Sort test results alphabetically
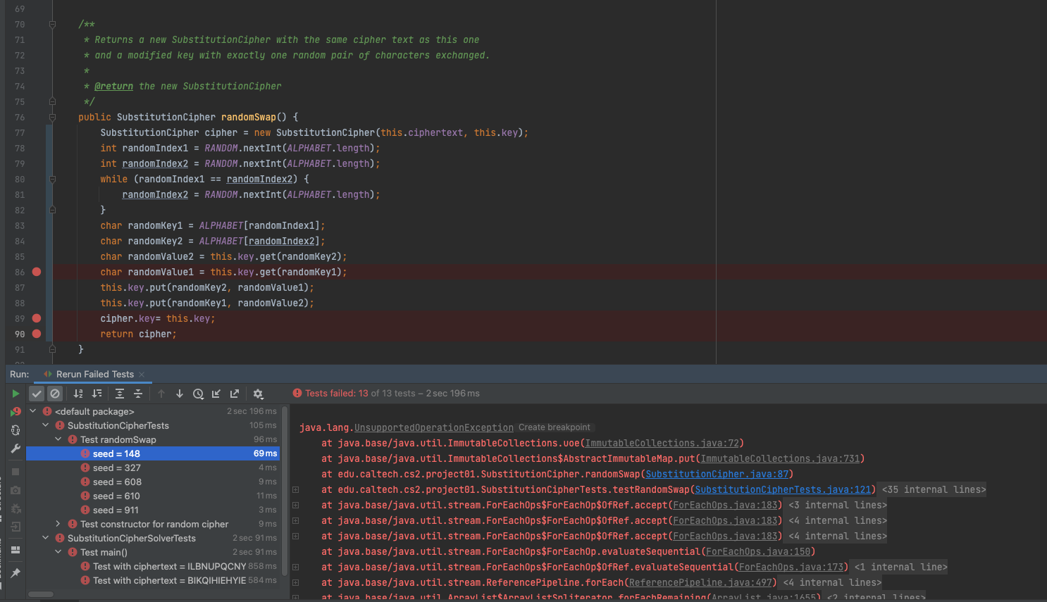 click(x=78, y=394)
